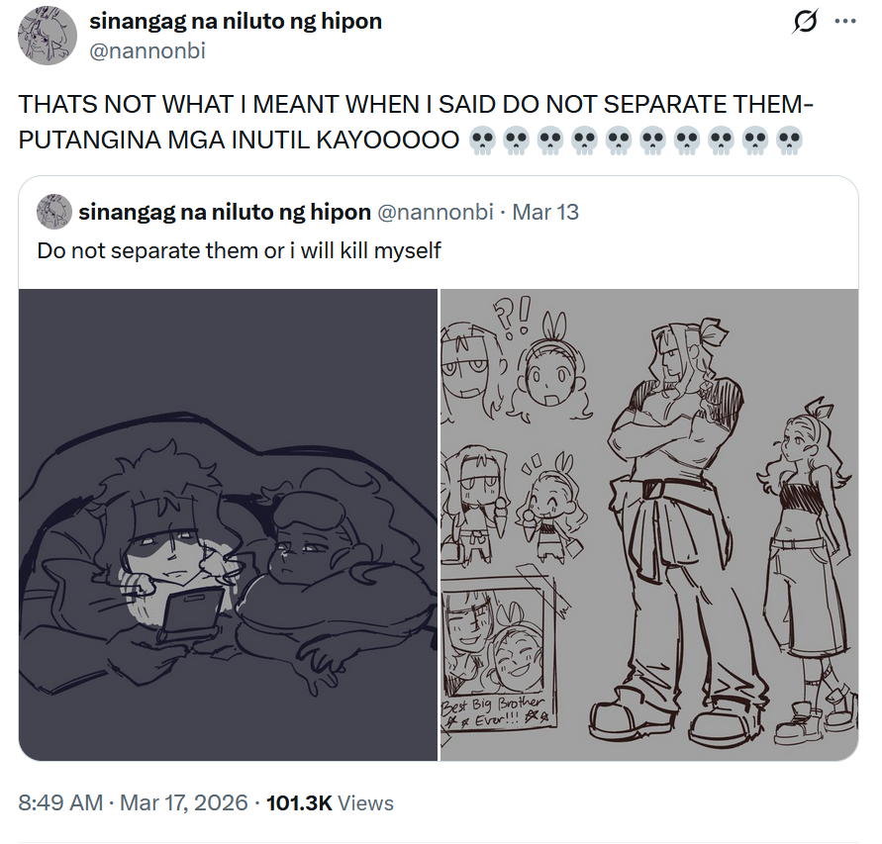Open the @nannonbi handle at the top
The height and width of the screenshot is (844, 882).
[x=147, y=51]
